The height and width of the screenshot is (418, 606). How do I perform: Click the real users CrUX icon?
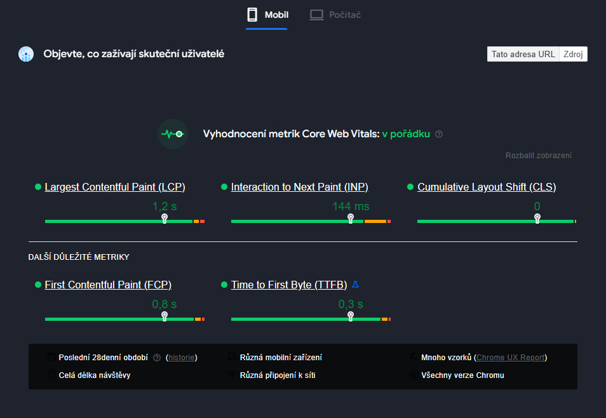(26, 54)
